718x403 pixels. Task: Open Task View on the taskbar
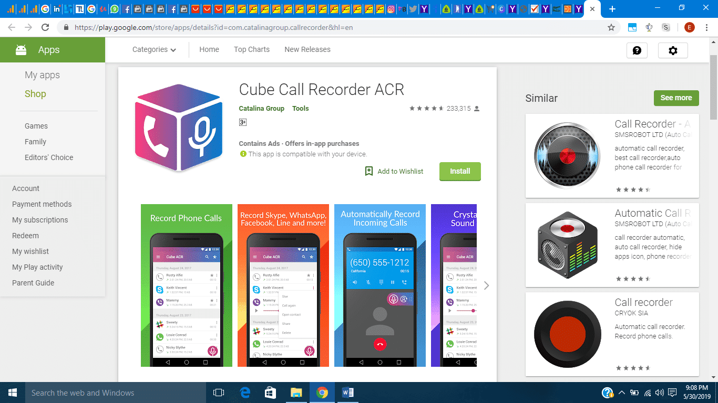coord(219,393)
